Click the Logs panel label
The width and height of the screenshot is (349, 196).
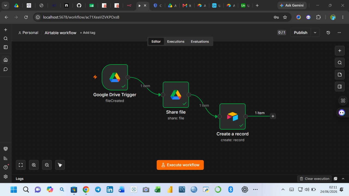click(20, 179)
